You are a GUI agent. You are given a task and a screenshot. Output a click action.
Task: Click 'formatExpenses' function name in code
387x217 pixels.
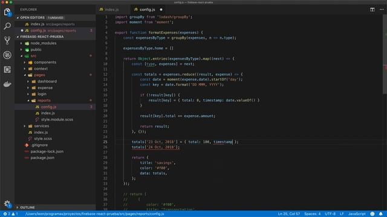163,33
